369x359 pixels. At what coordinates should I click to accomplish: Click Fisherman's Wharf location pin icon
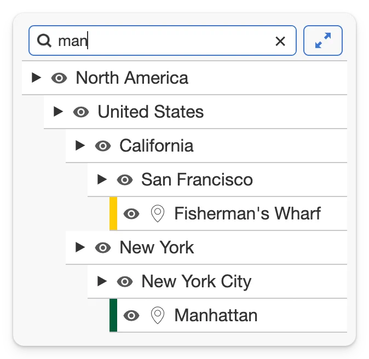click(x=158, y=213)
